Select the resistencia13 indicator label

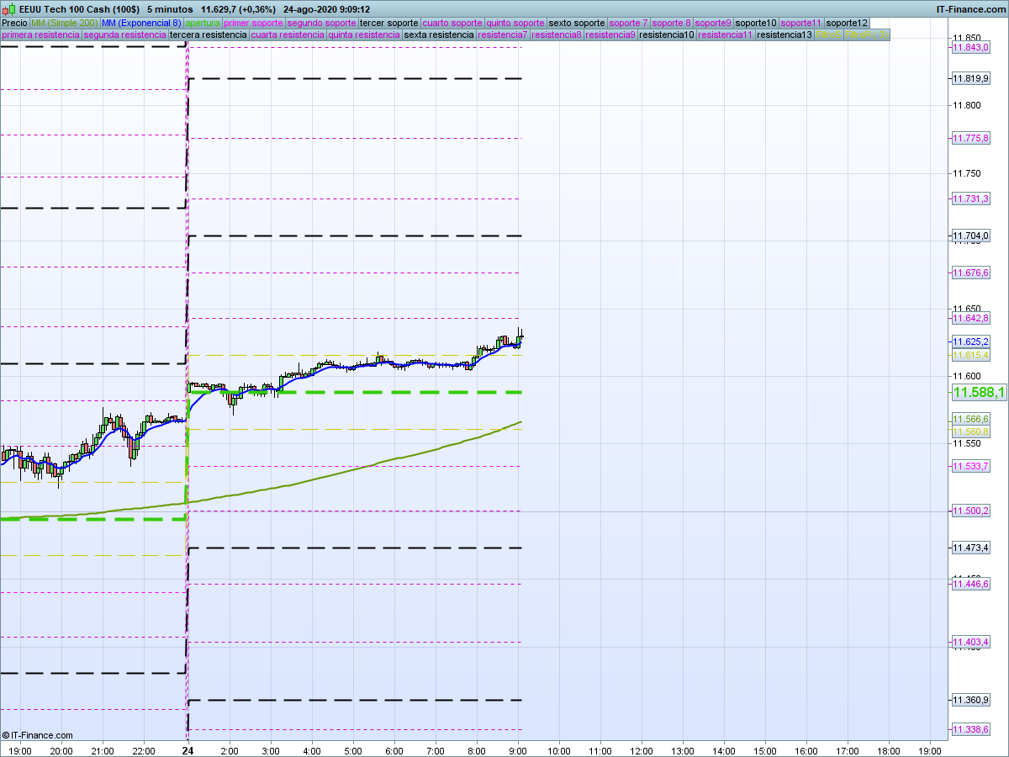[784, 35]
